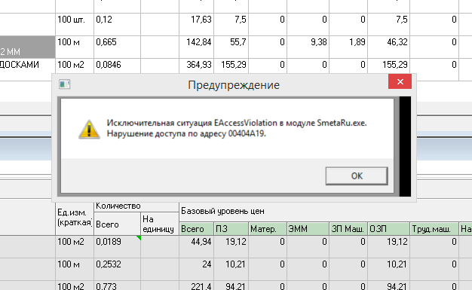Screen dimensions: 472x290
Task: Click the yellow warning triangle icon
Action: tap(89, 130)
